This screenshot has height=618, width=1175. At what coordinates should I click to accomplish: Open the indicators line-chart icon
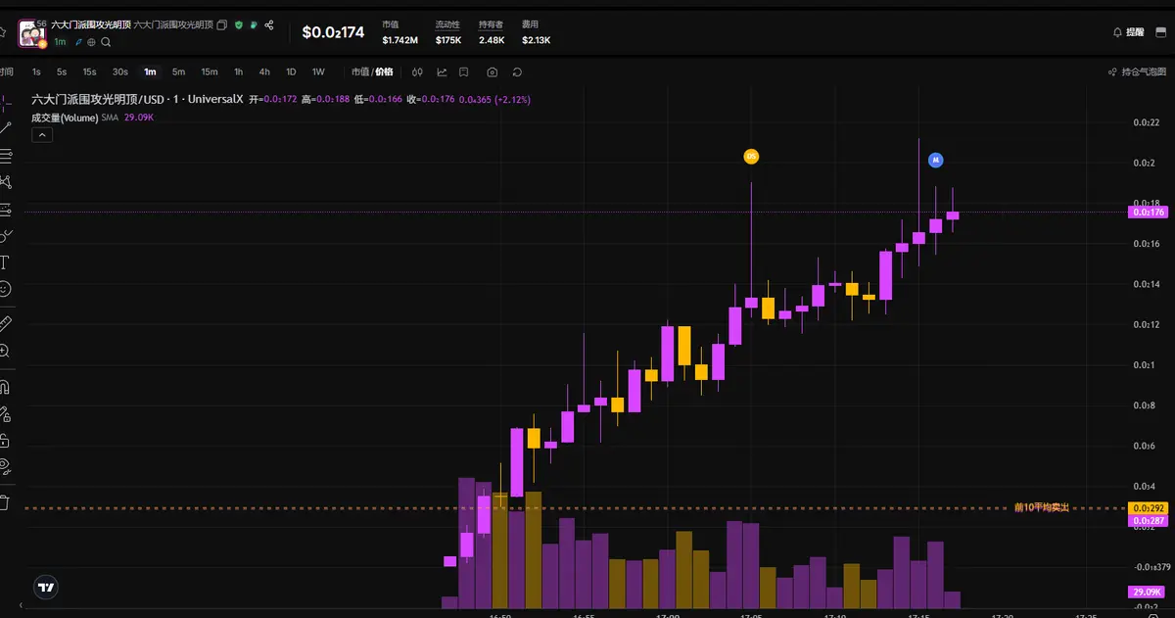pyautogui.click(x=442, y=71)
